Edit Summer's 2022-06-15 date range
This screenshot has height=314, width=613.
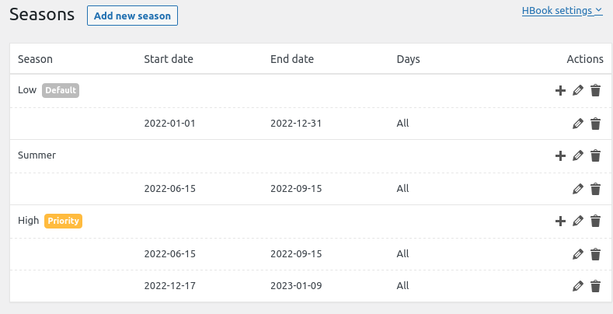577,188
